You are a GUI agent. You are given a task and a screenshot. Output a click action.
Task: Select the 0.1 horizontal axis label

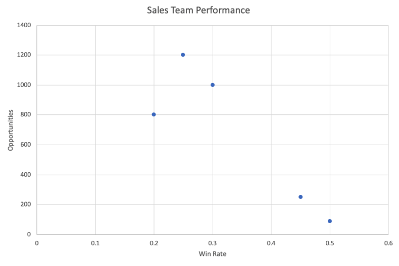[95, 243]
